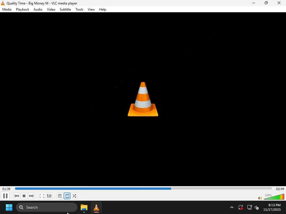Viewport: 286px width, 214px height.
Task: Toggle the loop/repeat mode button
Action: [67, 196]
